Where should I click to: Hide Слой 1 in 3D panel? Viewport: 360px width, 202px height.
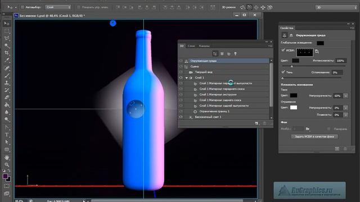click(x=181, y=77)
